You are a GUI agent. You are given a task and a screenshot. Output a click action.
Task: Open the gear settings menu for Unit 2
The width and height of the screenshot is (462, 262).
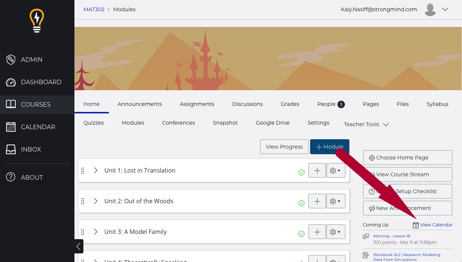click(335, 201)
